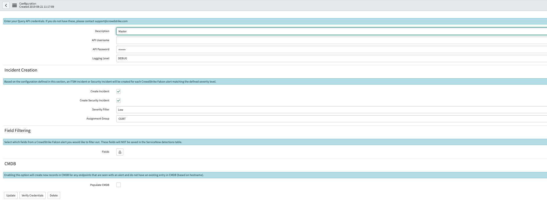Screen dimensions: 547x216
Task: Click Verify Credentials button
Action: coord(32,196)
